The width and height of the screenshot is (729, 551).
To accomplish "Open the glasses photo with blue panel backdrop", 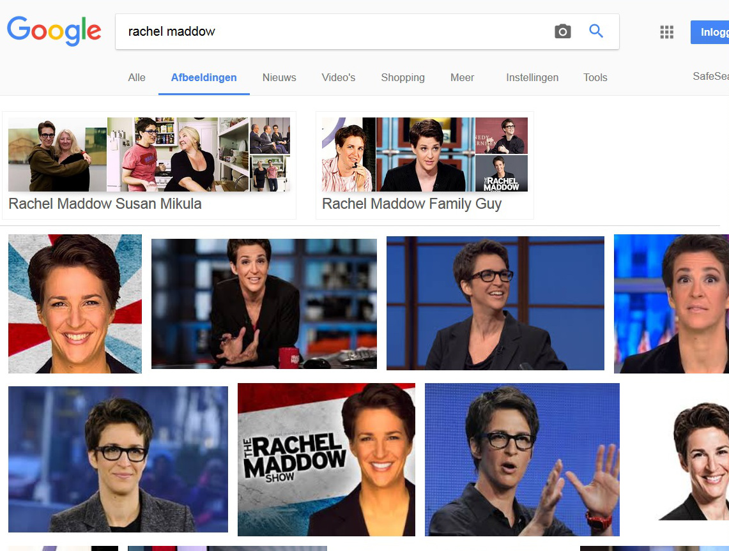I will pyautogui.click(x=495, y=303).
